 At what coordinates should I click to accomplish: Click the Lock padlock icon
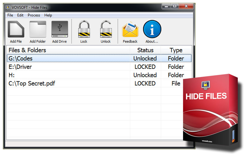pos(84,29)
